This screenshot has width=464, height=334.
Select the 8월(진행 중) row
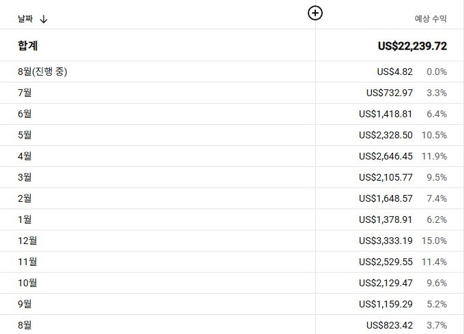coord(232,72)
